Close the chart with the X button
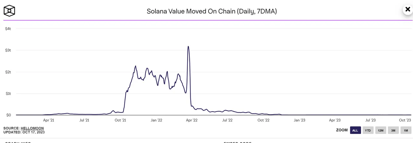This screenshot has height=143, width=413. (408, 9)
